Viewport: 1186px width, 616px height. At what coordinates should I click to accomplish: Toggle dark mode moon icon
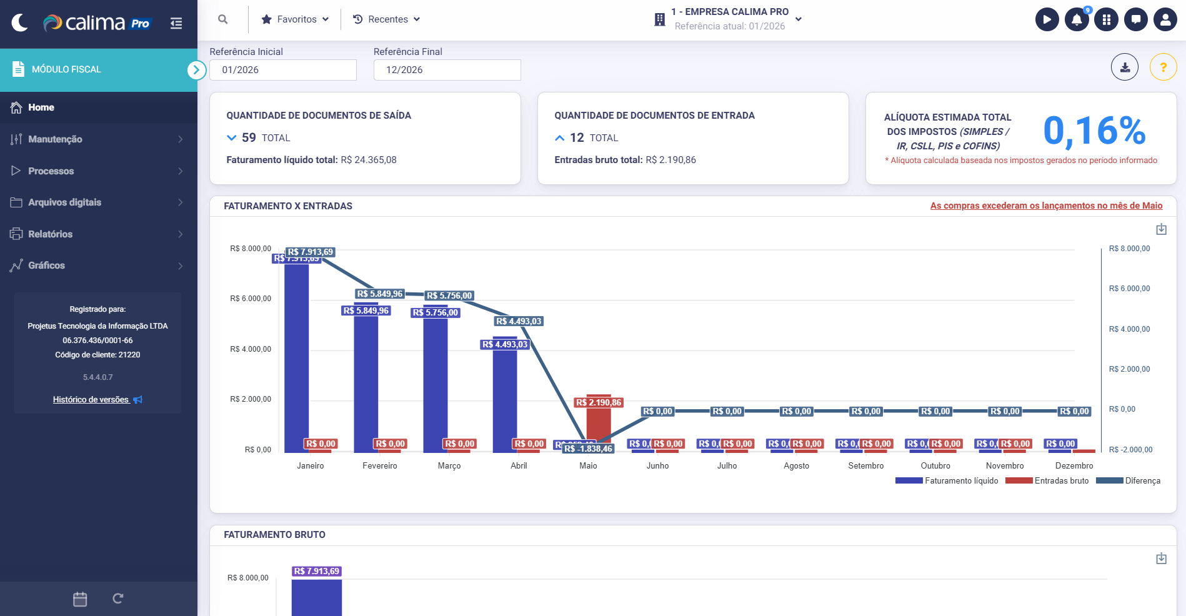coord(20,23)
